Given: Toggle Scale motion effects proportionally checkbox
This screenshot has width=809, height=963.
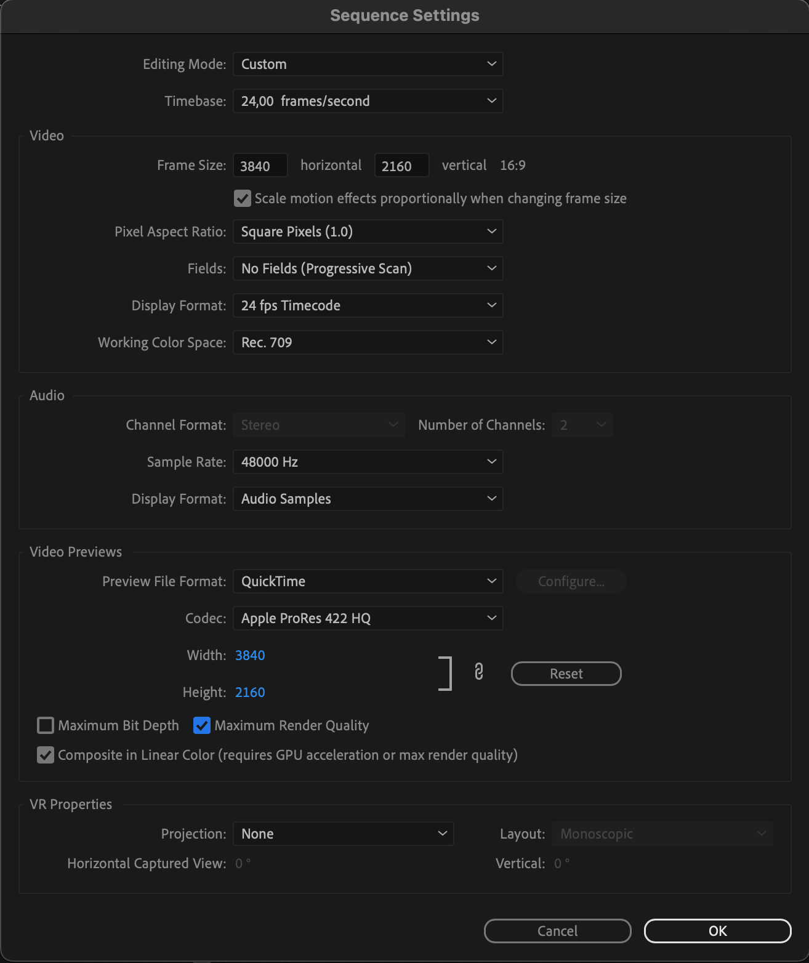Looking at the screenshot, I should coord(243,198).
